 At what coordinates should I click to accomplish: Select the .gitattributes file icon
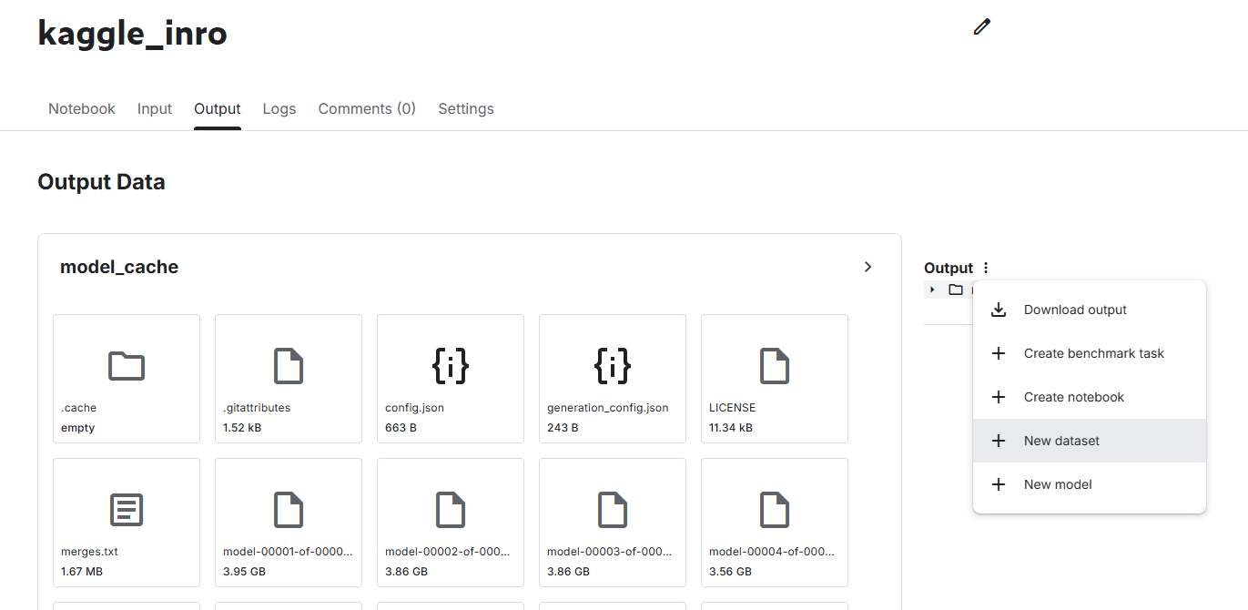click(x=288, y=366)
